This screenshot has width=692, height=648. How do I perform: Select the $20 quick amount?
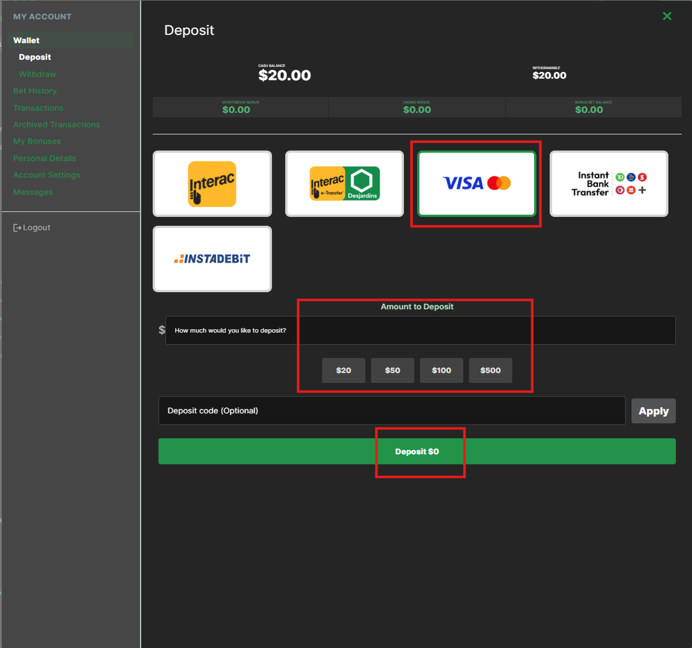click(343, 370)
